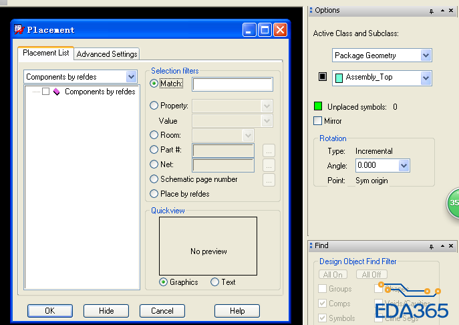Open the Property dropdown list
This screenshot has width=459, height=325.
point(267,106)
